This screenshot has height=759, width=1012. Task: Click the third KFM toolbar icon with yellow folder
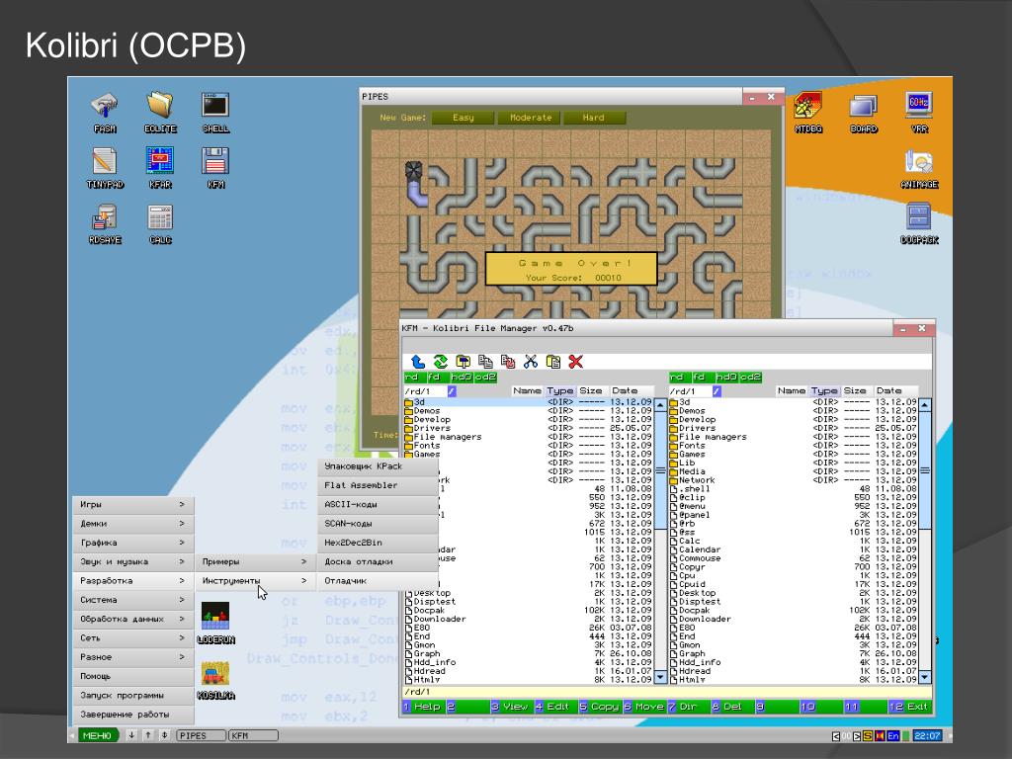pyautogui.click(x=463, y=362)
